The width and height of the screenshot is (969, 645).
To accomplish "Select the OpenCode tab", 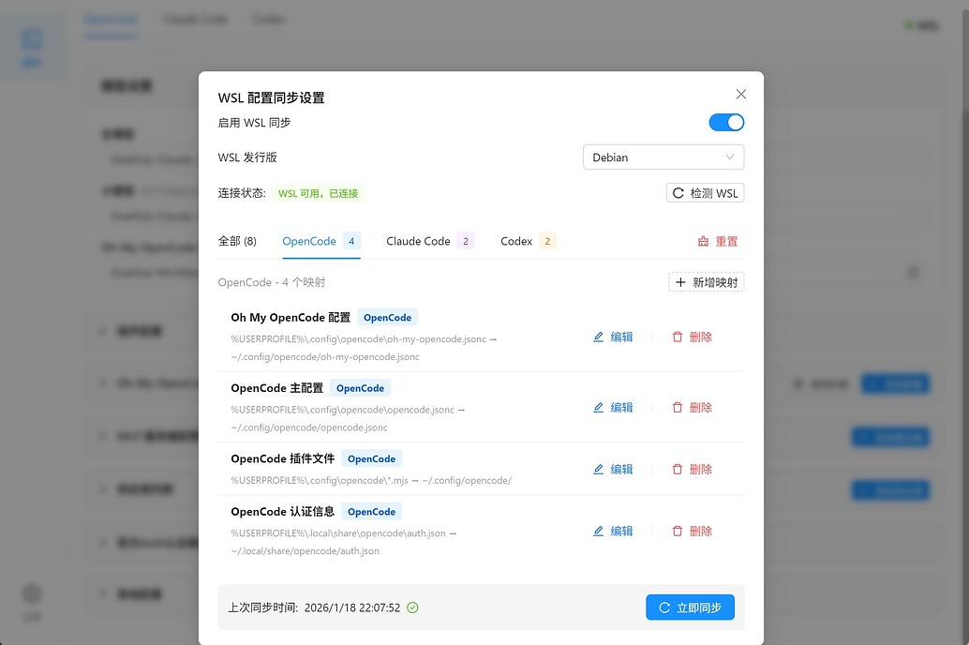I will click(x=321, y=241).
